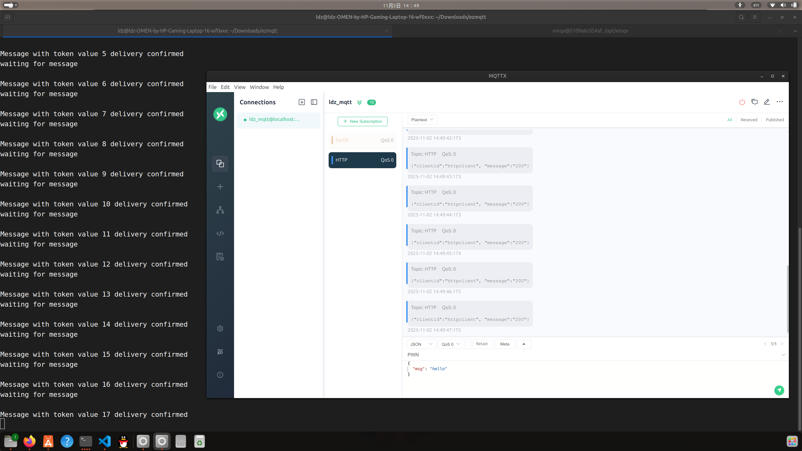The width and height of the screenshot is (802, 451).
Task: Click the disconnect power icon
Action: tap(742, 102)
